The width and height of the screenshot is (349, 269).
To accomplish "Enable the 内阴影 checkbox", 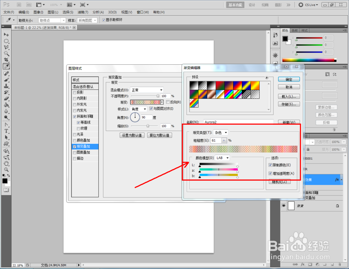I will click(x=75, y=99).
